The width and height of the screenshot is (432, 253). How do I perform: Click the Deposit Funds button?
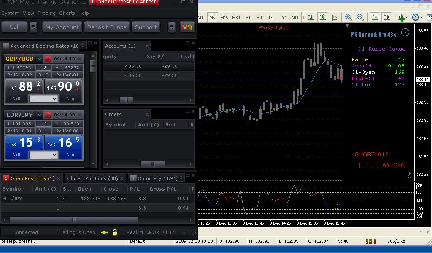point(107,27)
